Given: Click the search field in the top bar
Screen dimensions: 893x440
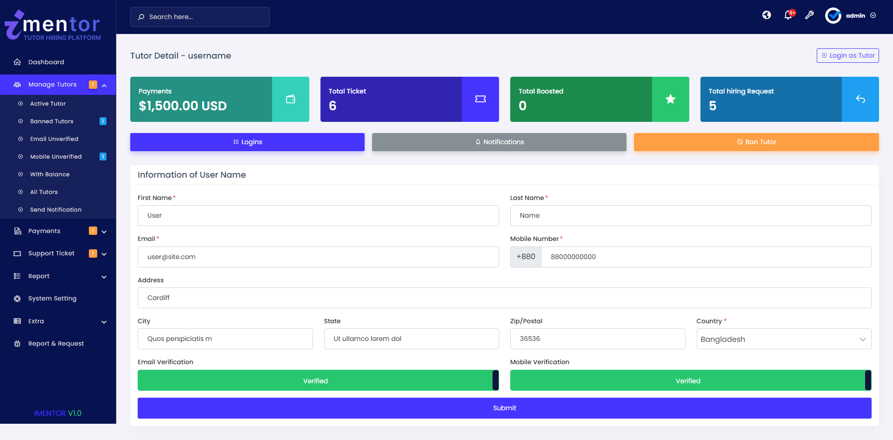Looking at the screenshot, I should [x=200, y=17].
